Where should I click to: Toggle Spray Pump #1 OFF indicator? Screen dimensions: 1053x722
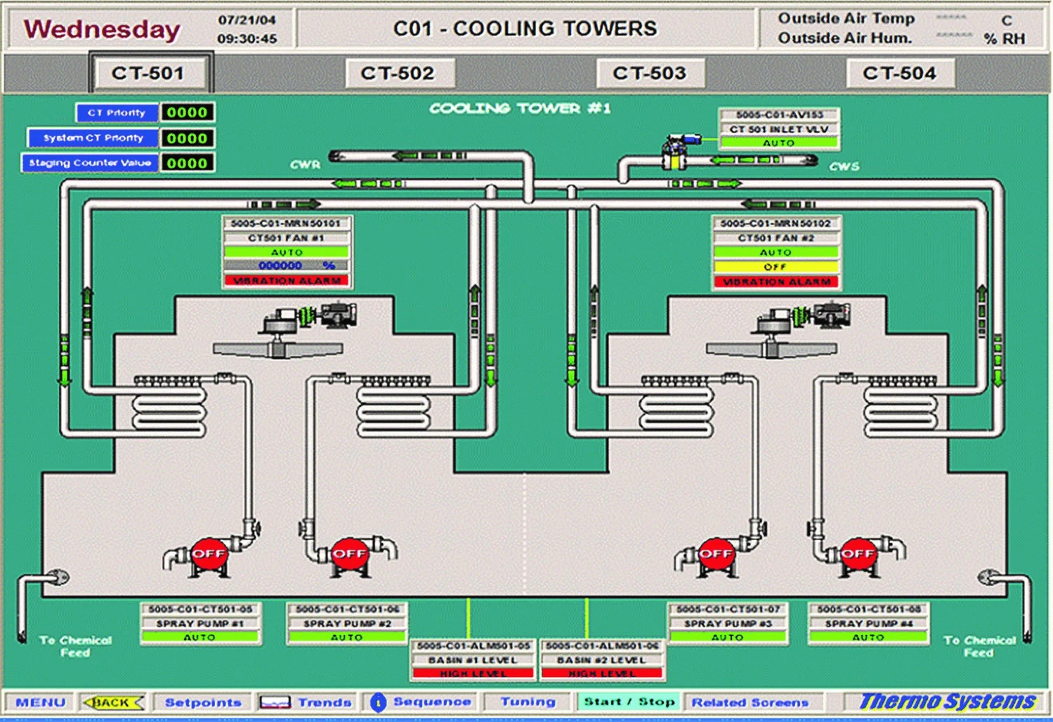[210, 554]
